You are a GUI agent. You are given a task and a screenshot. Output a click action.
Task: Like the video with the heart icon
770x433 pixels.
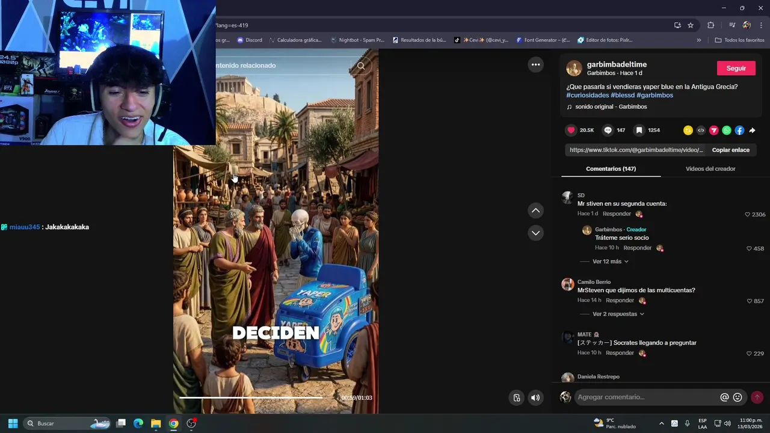point(571,130)
